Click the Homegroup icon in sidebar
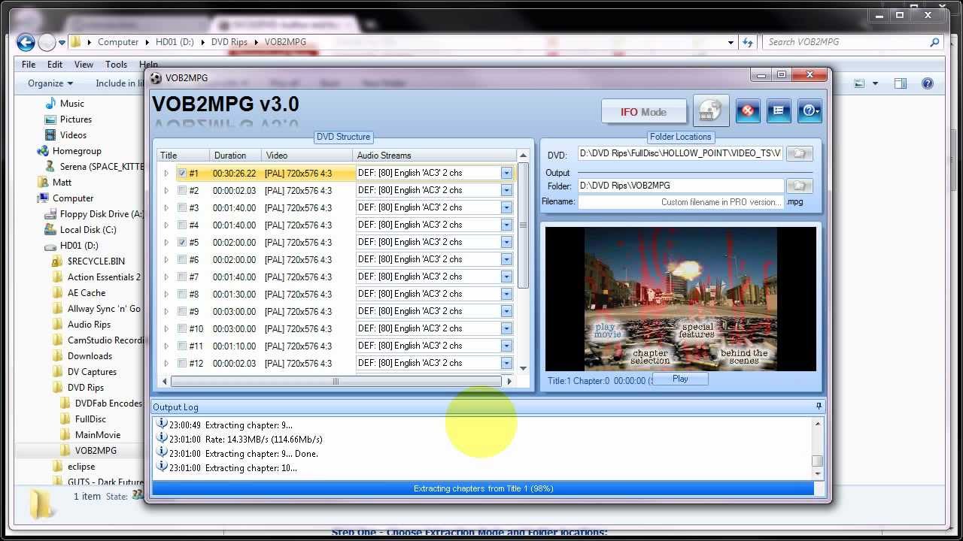The width and height of the screenshot is (963, 541). coord(43,151)
